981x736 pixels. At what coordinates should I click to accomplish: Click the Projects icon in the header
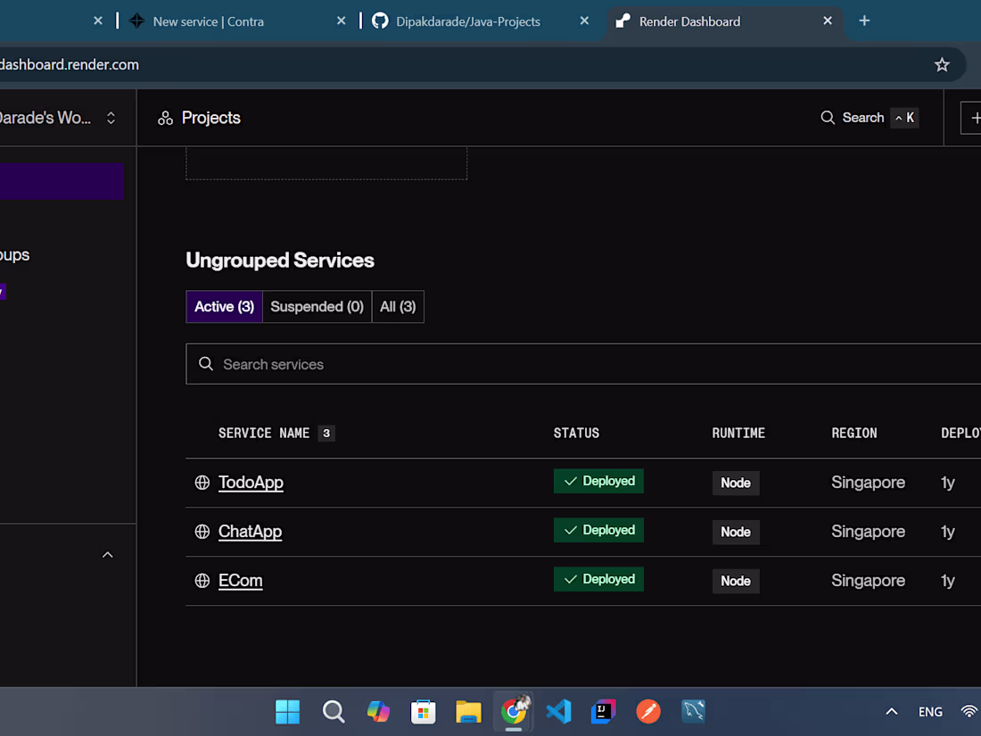165,118
